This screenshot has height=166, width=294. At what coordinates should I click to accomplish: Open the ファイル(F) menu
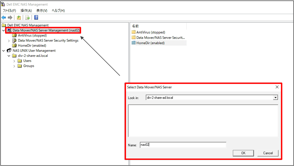9,11
